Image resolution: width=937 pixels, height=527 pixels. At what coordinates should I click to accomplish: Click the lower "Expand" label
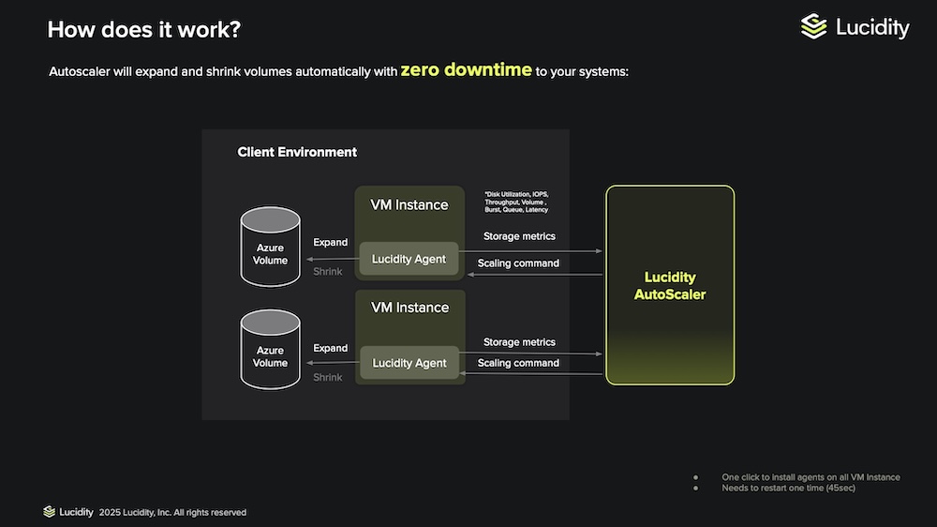(331, 348)
